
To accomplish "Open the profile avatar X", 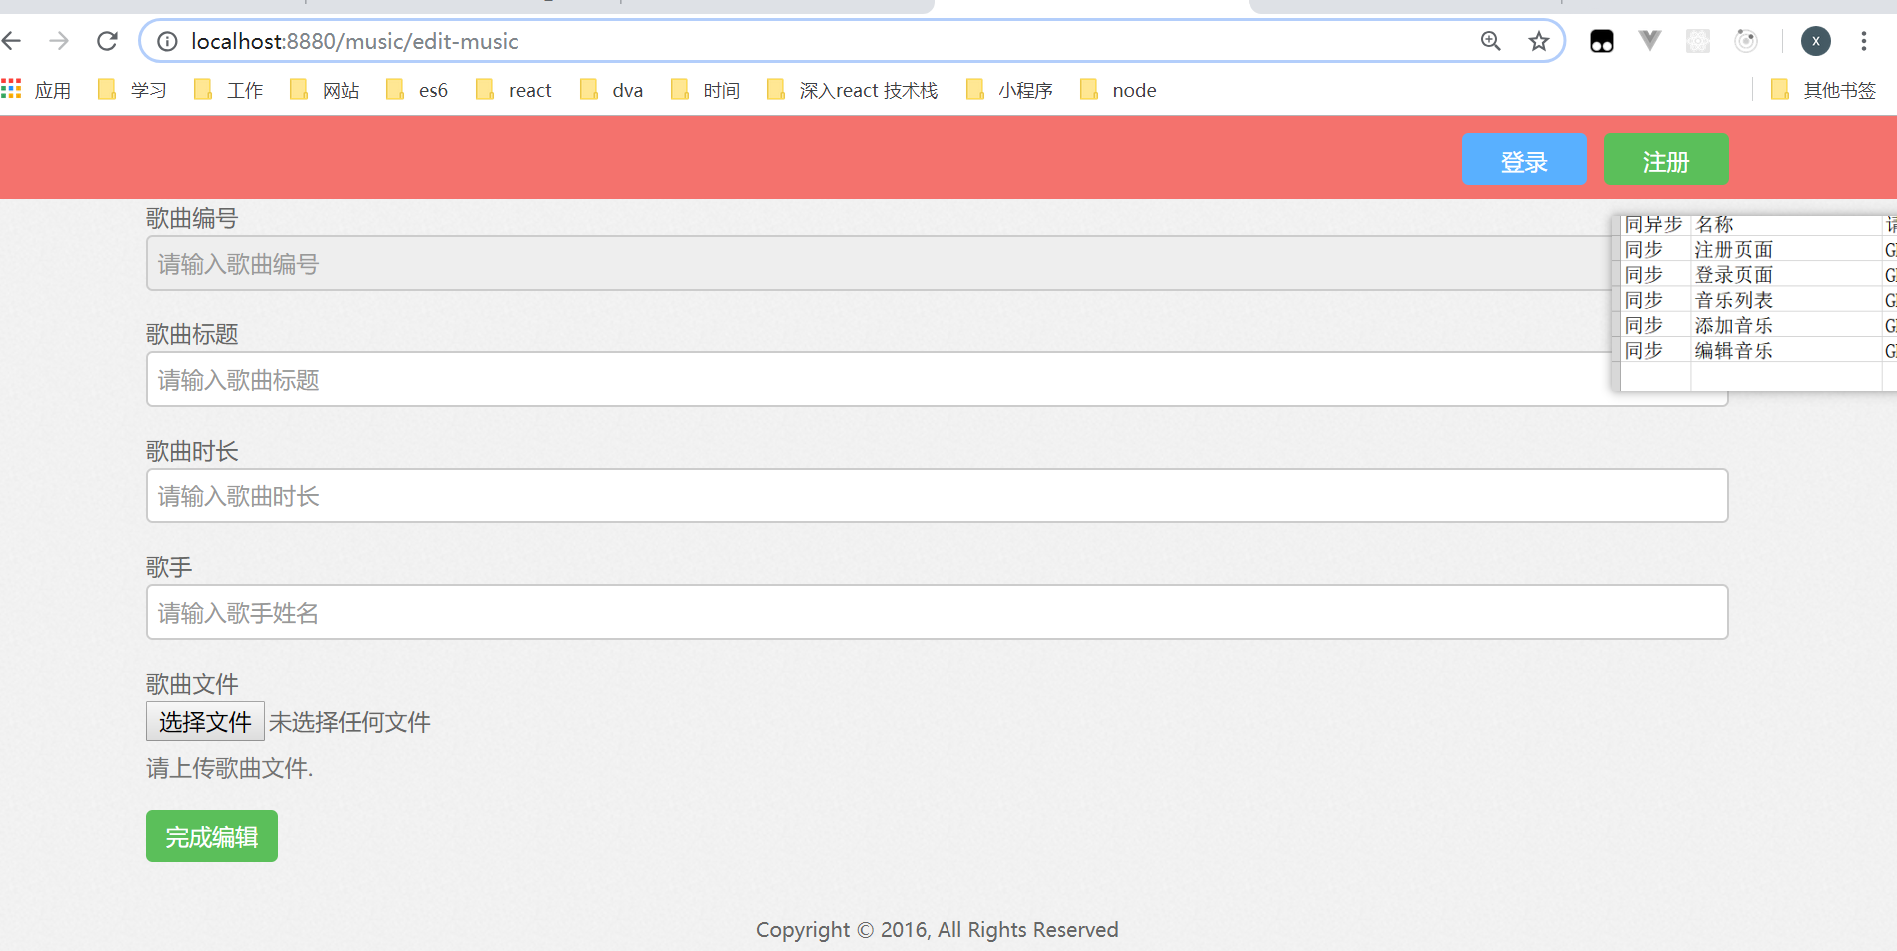I will coord(1816,41).
